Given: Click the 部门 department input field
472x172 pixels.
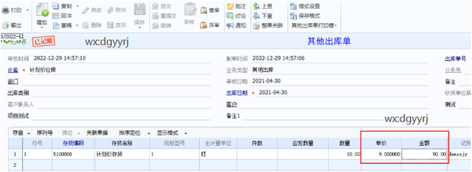Looking at the screenshot, I should click(x=116, y=81).
